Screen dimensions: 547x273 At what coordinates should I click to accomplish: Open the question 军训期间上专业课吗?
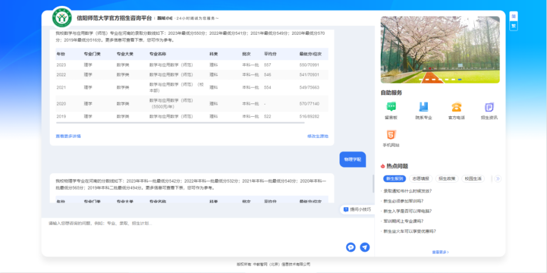coord(404,221)
